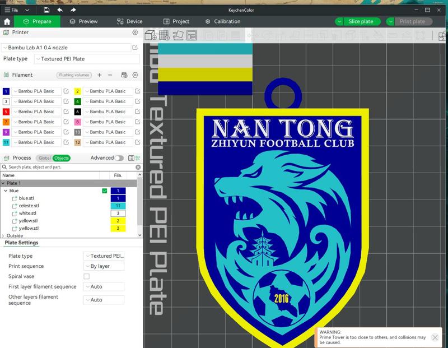Clear the object search field
Viewport: 448px width, 348px height.
point(138,167)
